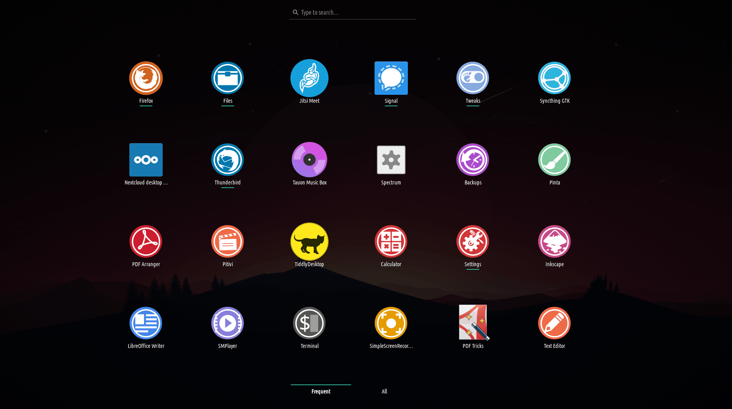The width and height of the screenshot is (732, 409).
Task: Open SimpleScreenRecorder app
Action: click(391, 323)
